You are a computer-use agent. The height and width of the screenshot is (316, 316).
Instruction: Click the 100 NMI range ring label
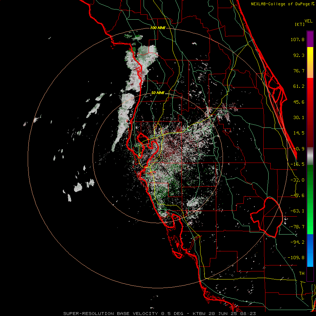[158, 28]
